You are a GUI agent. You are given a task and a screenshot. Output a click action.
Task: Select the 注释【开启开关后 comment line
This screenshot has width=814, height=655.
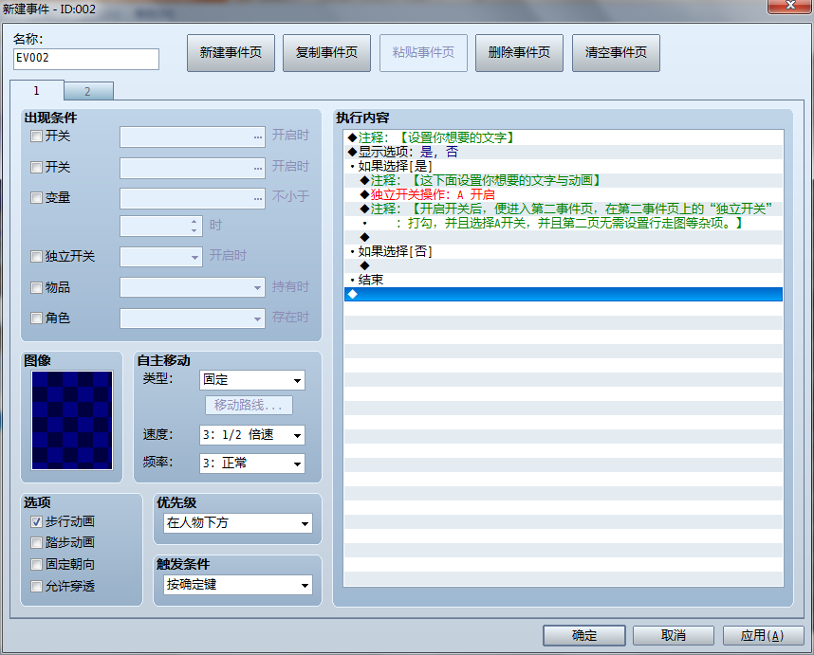coord(564,209)
